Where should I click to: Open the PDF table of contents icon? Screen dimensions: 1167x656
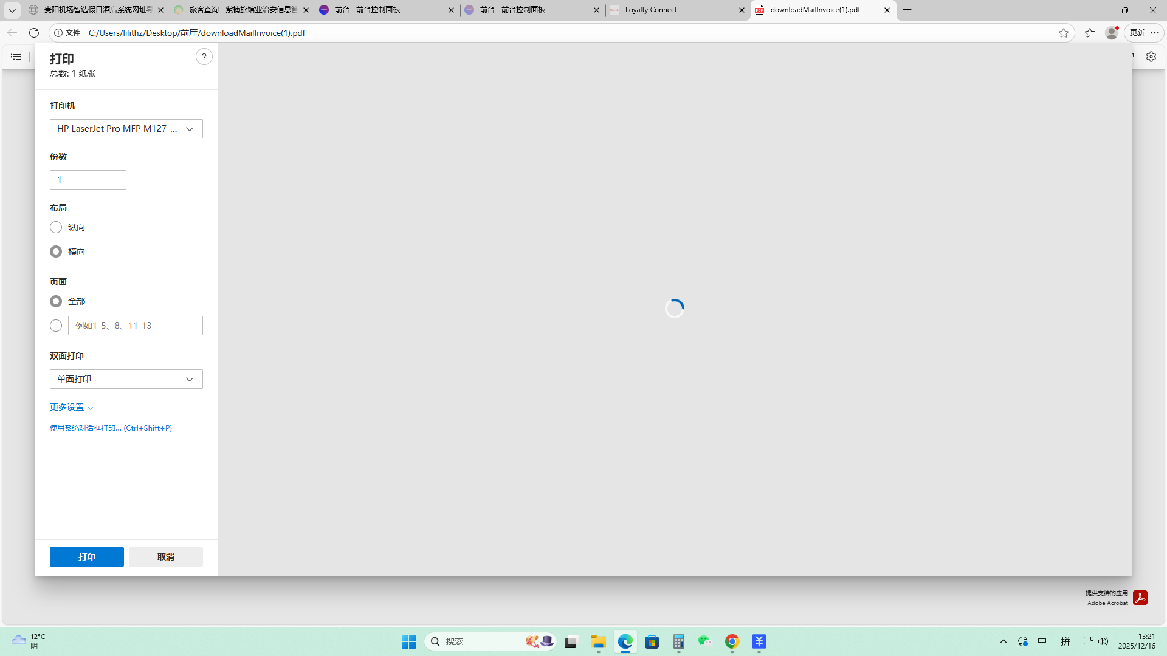click(16, 56)
